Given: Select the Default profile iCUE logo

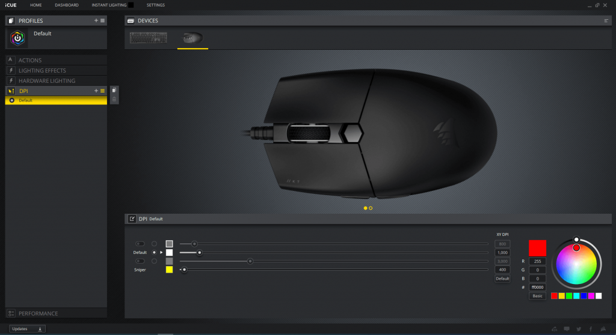Looking at the screenshot, I should [17, 38].
